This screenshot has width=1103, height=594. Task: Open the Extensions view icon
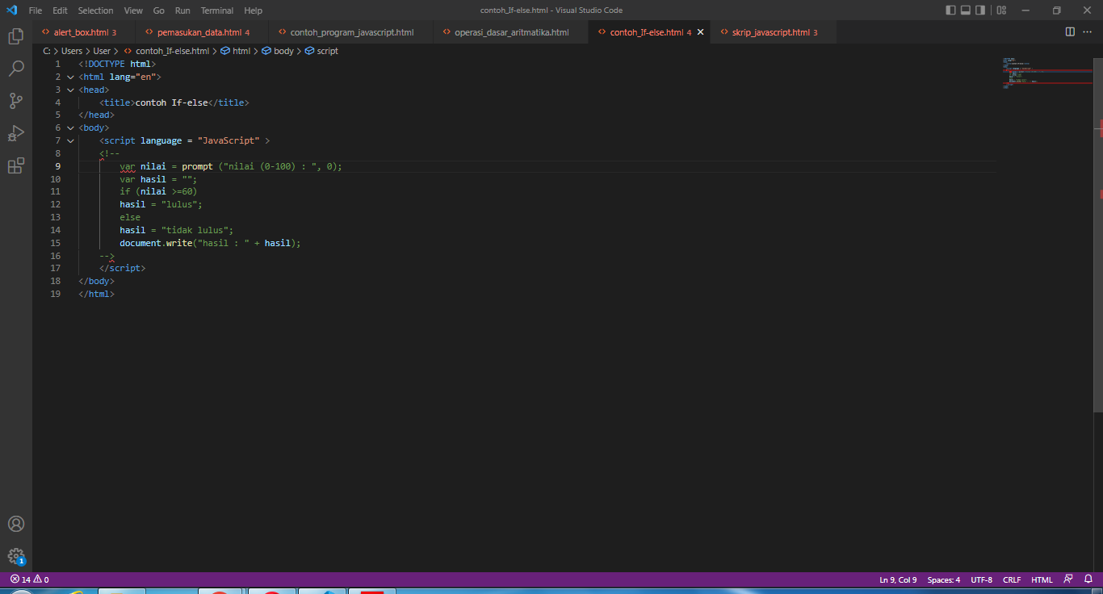click(16, 165)
